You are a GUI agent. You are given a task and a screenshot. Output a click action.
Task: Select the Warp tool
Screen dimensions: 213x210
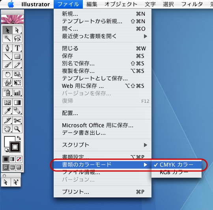pyautogui.click(x=7, y=83)
